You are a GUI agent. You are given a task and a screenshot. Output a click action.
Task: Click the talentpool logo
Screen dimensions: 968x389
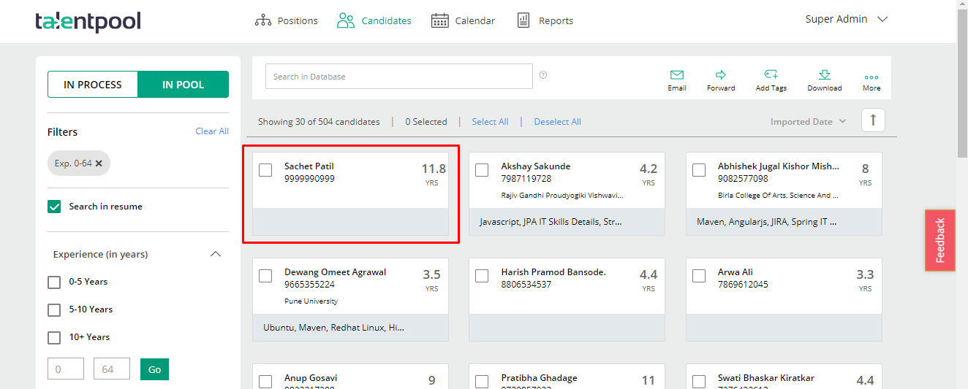point(88,22)
